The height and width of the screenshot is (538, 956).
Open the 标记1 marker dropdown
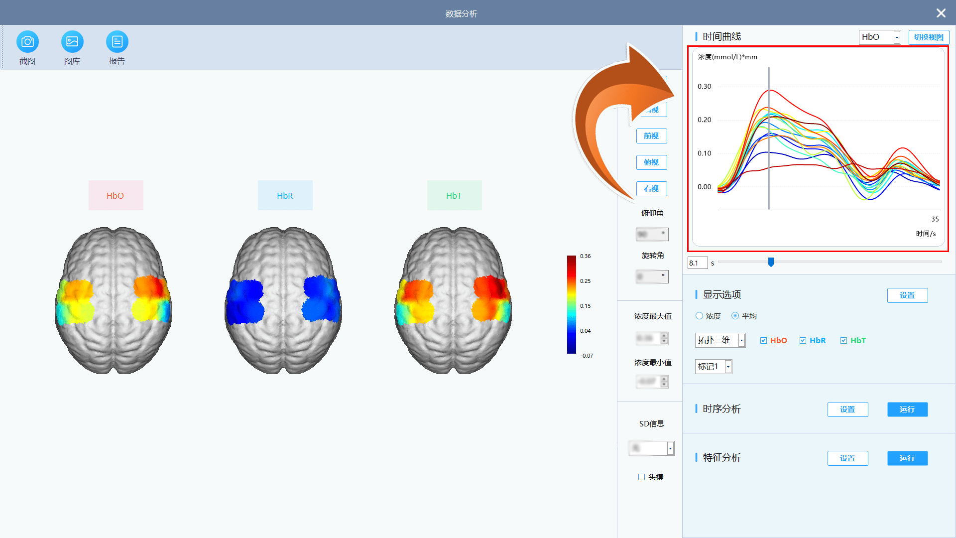click(x=728, y=367)
